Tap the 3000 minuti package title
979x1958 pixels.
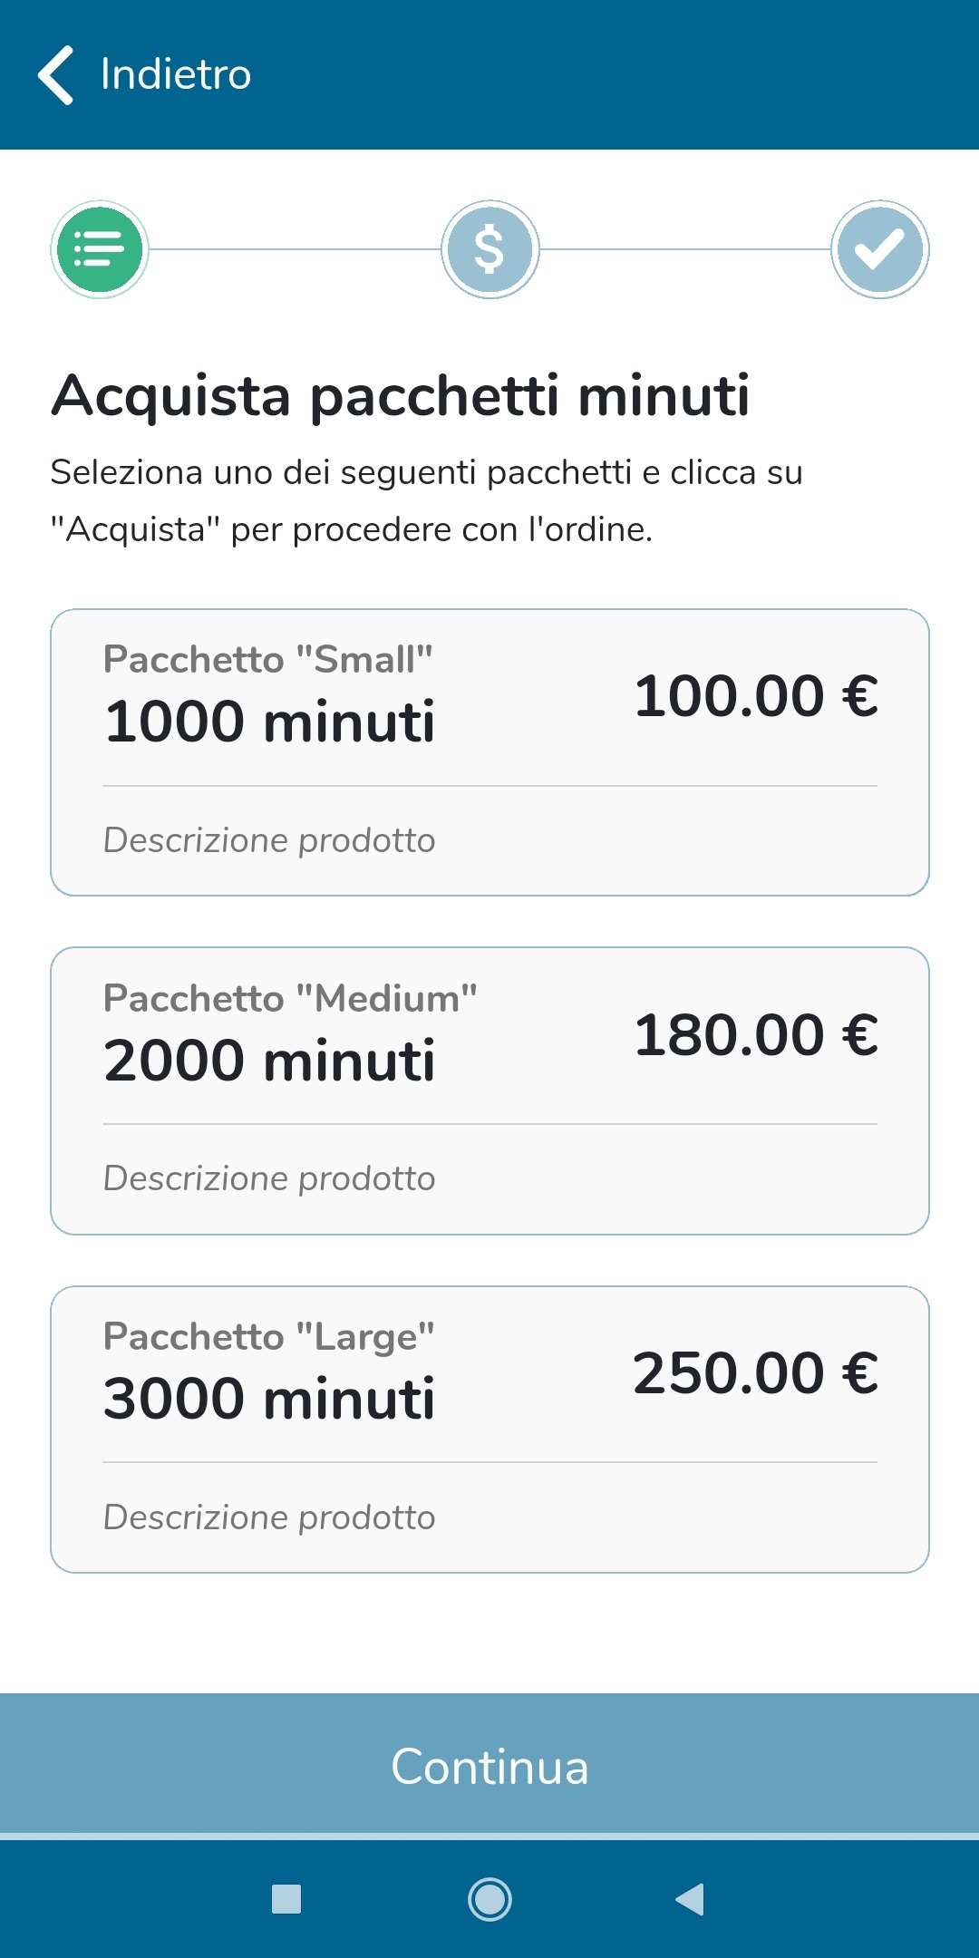point(269,1399)
